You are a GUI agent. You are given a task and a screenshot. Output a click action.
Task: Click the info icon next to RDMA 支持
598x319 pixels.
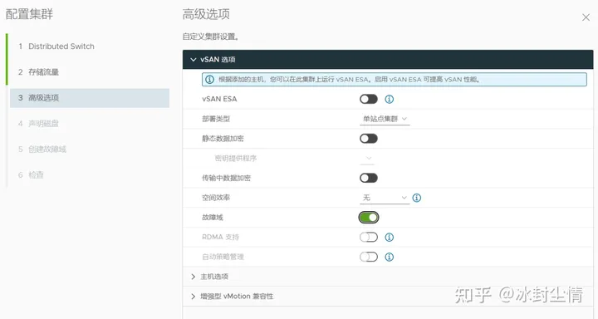389,238
